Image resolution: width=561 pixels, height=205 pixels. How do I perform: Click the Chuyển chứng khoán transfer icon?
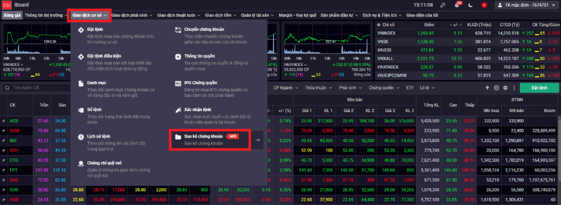(x=178, y=29)
